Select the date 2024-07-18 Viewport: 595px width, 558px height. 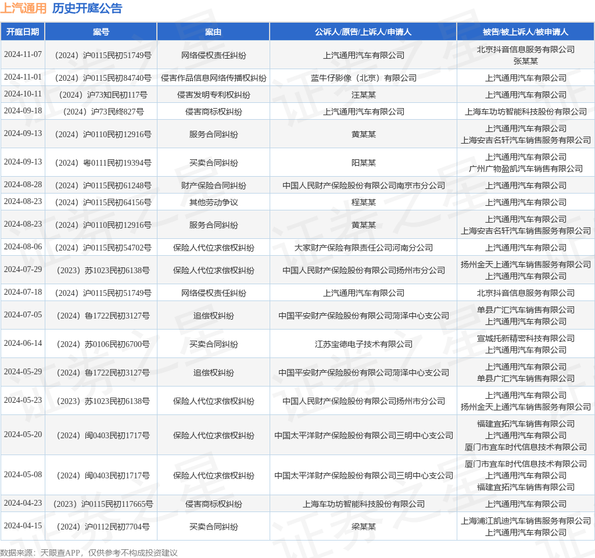coord(23,292)
